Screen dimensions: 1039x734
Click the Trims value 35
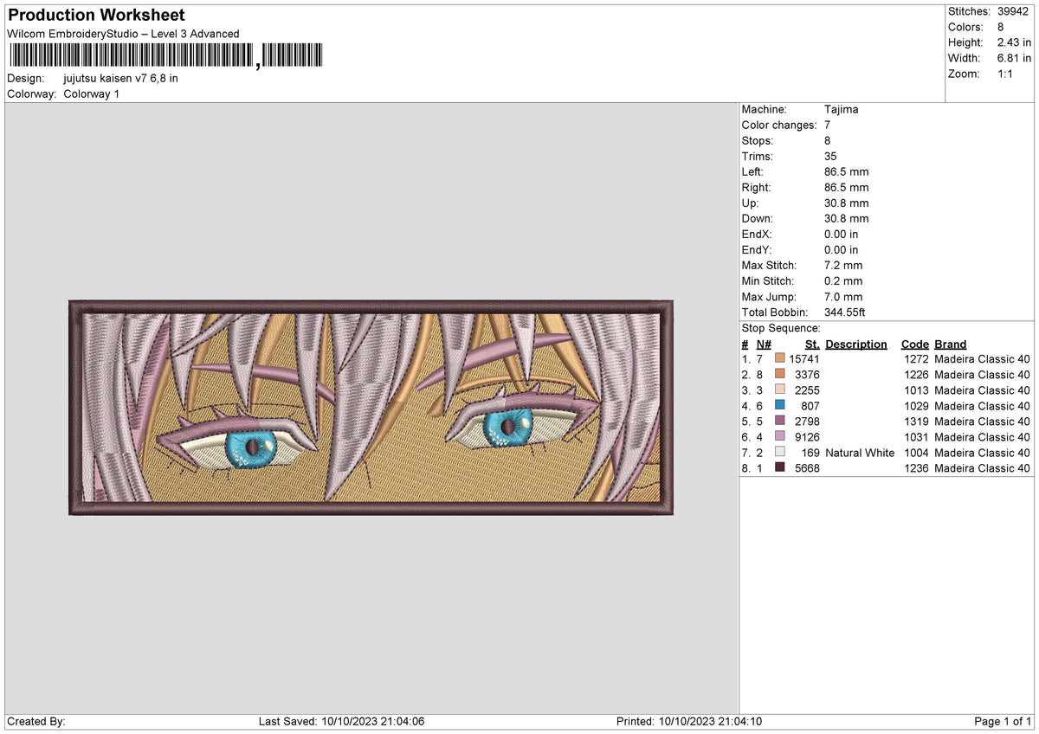(x=831, y=157)
